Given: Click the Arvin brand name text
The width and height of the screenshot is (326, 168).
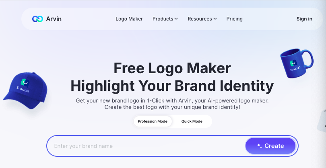Looking at the screenshot, I should 54,19.
